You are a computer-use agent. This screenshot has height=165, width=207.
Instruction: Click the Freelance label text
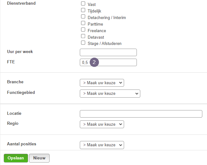97,31
